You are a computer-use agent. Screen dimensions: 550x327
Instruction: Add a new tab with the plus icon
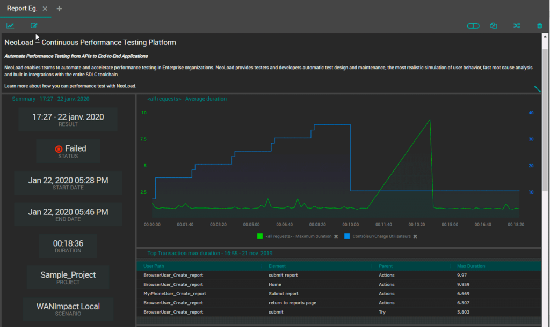[x=59, y=9]
